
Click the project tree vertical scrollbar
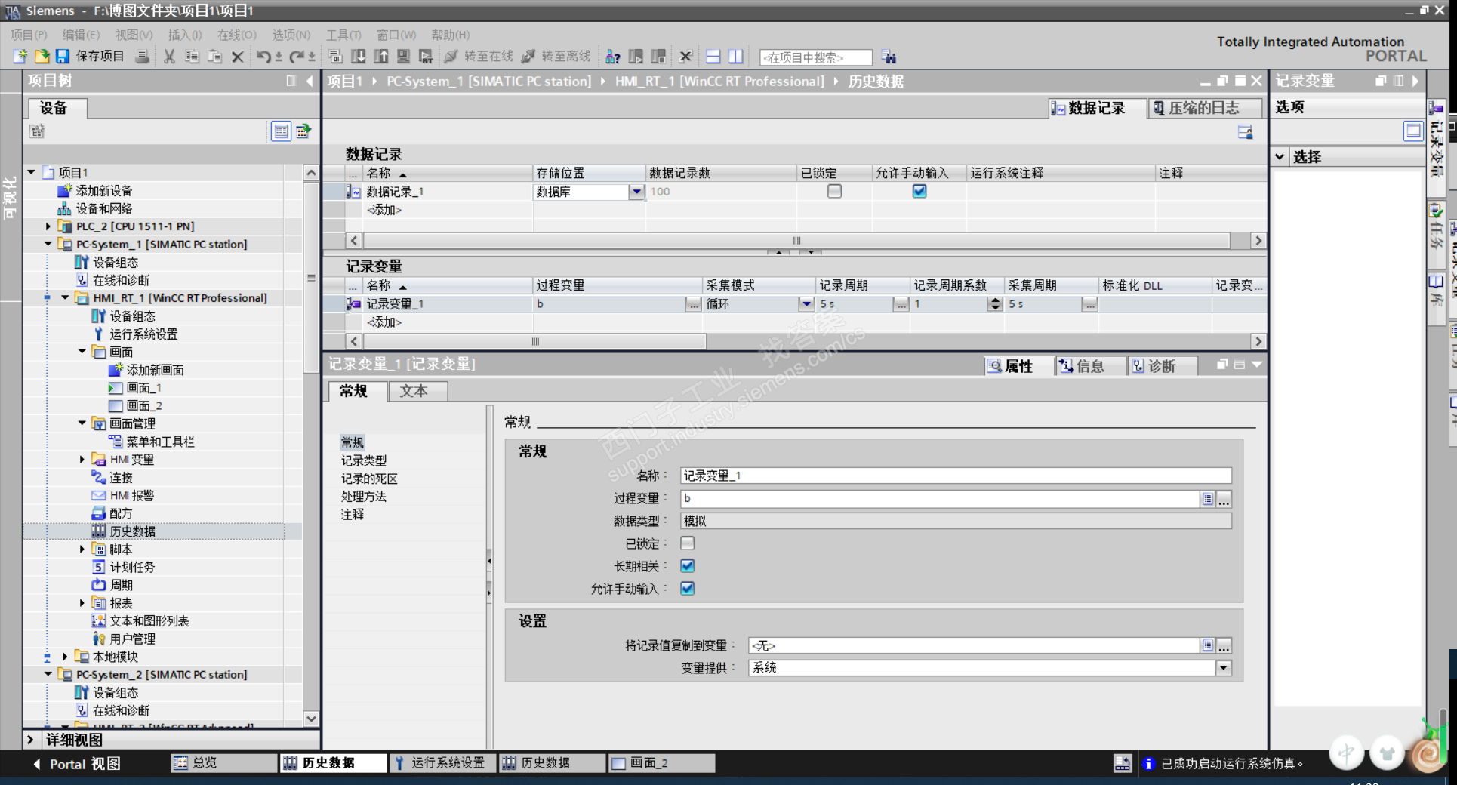pos(311,278)
